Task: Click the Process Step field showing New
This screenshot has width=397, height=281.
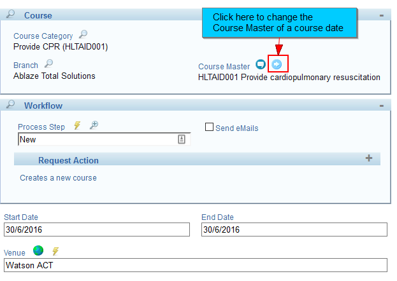Action: click(x=104, y=139)
